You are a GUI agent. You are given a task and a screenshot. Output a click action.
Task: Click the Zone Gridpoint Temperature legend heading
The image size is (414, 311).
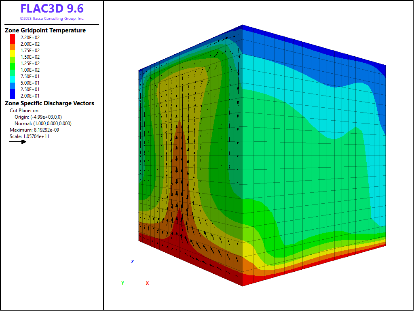point(45,30)
